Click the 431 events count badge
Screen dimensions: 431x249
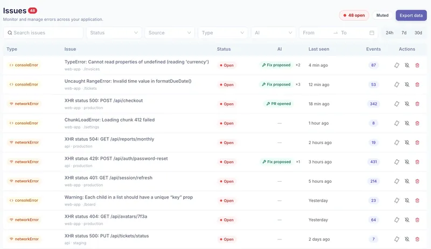[x=373, y=162]
